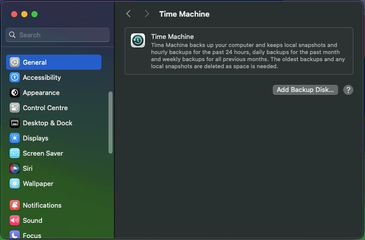365x240 pixels.
Task: Open the Control Centre label
Action: [x=45, y=108]
